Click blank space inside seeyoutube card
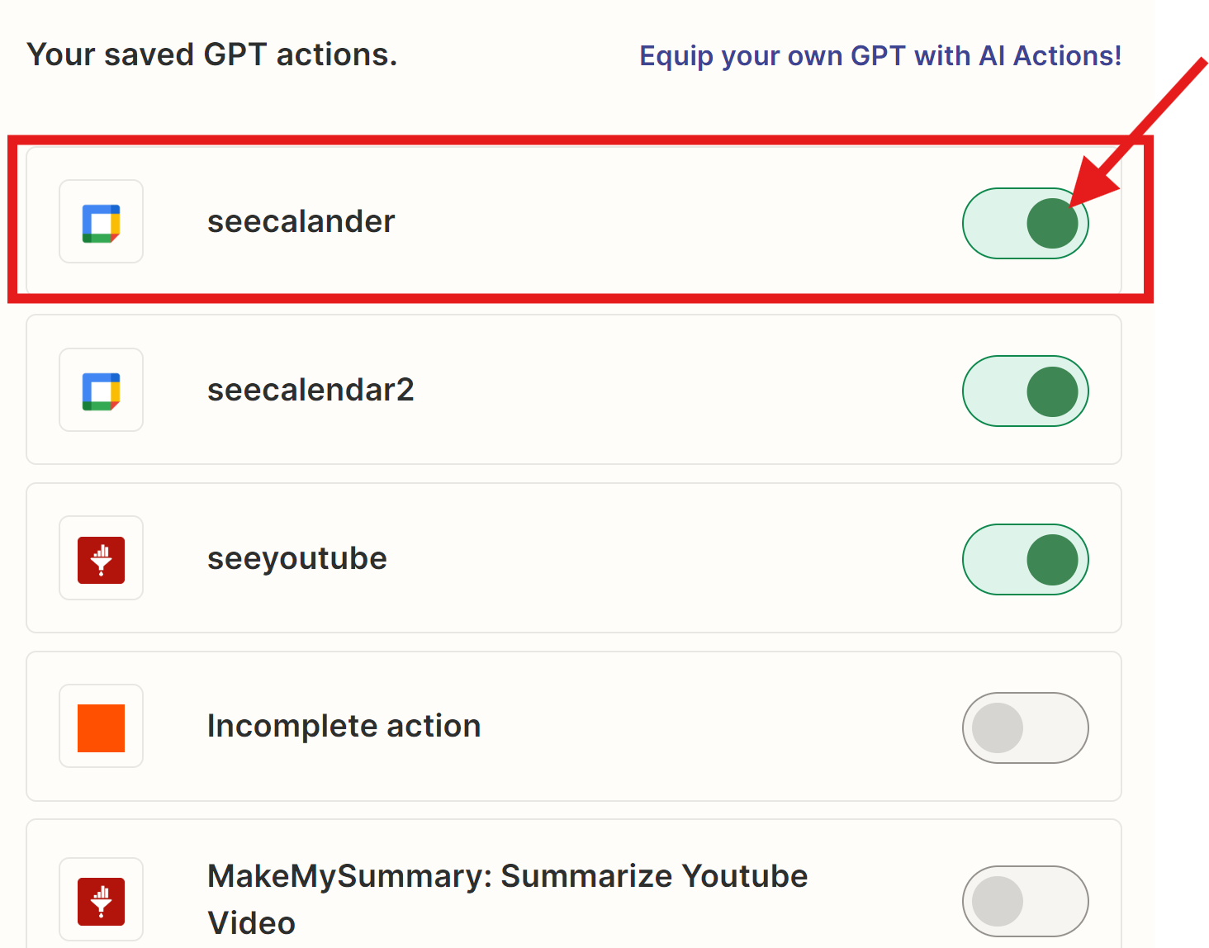 click(661, 559)
